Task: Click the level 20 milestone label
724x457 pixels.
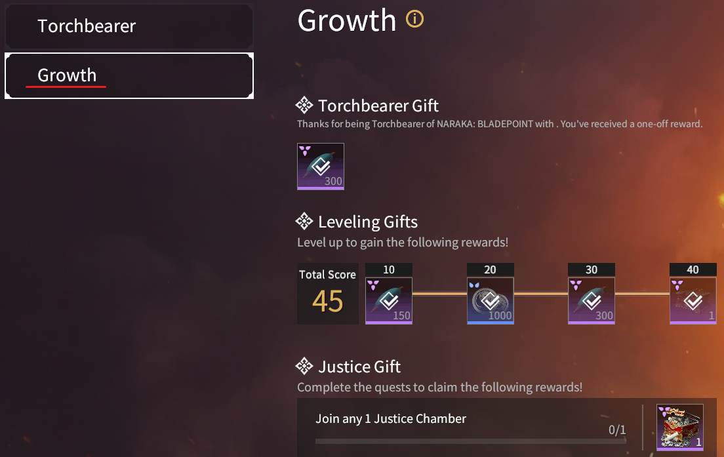Action: pyautogui.click(x=491, y=269)
